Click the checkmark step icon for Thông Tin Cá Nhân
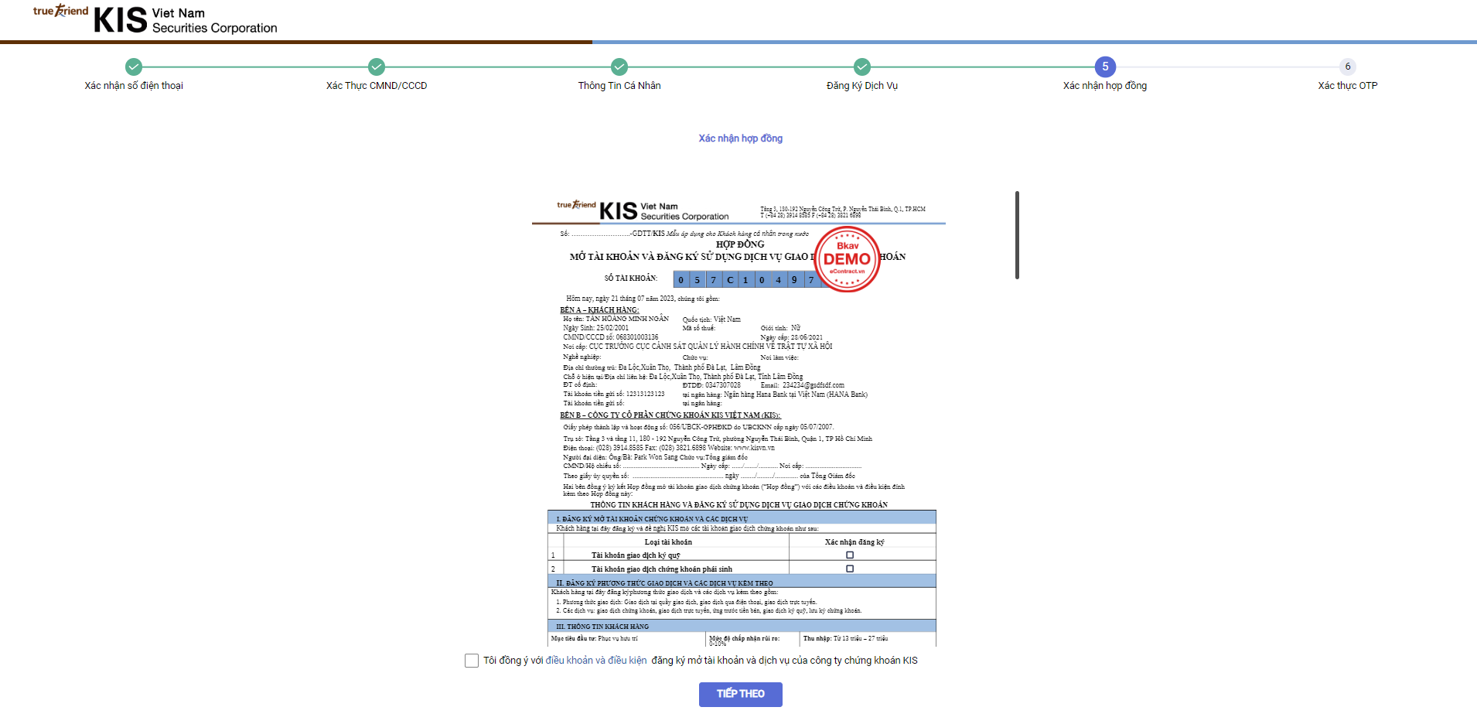The image size is (1477, 714). [x=619, y=67]
